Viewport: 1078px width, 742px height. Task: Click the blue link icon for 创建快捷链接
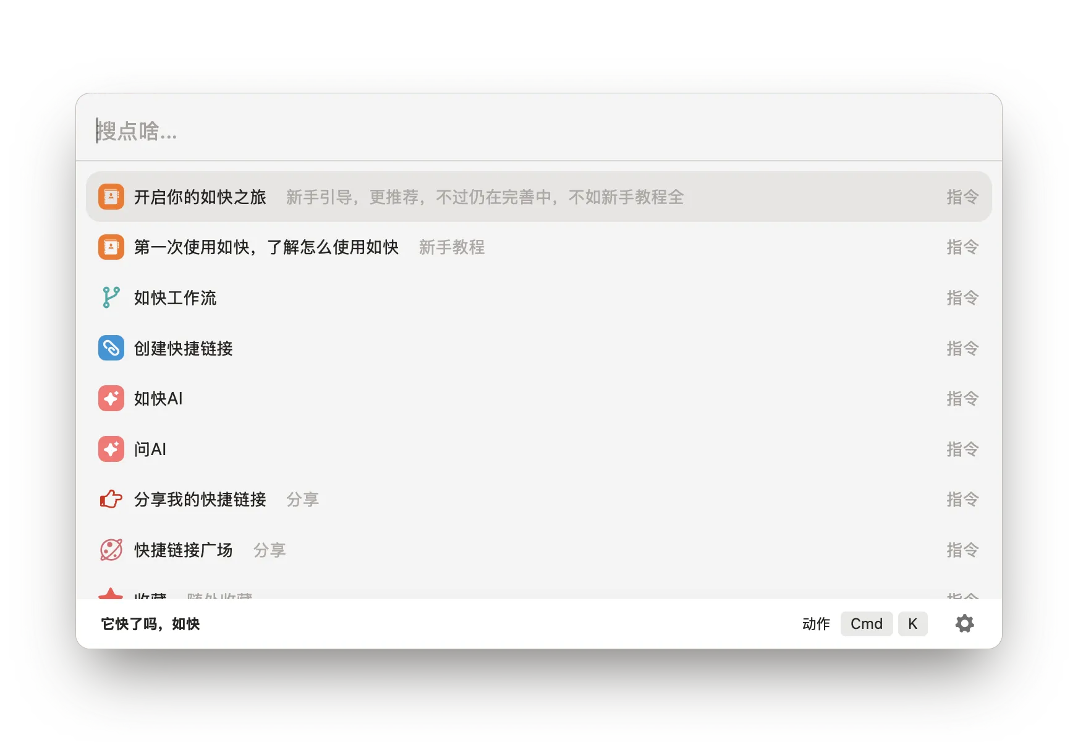(111, 348)
